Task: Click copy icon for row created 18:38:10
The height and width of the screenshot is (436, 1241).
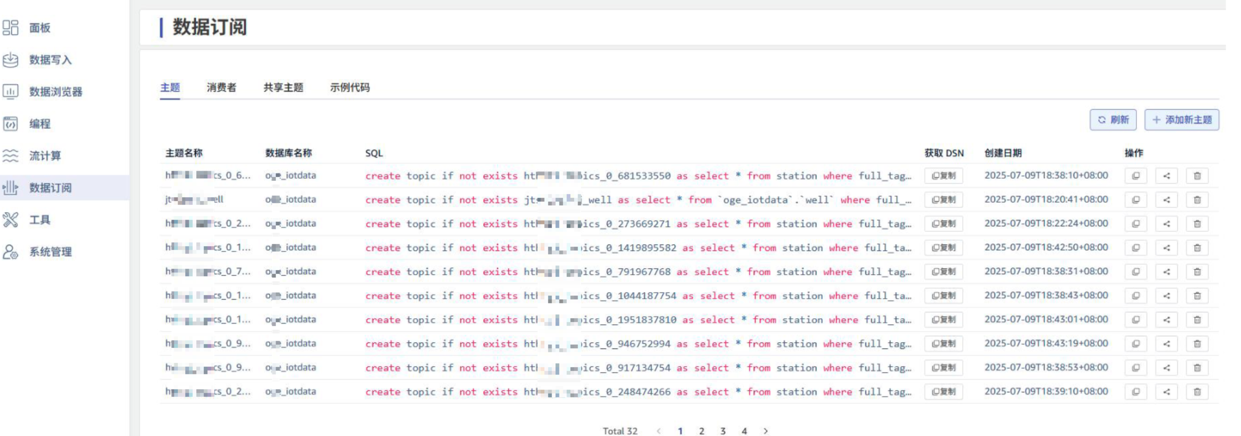Action: coord(1136,176)
